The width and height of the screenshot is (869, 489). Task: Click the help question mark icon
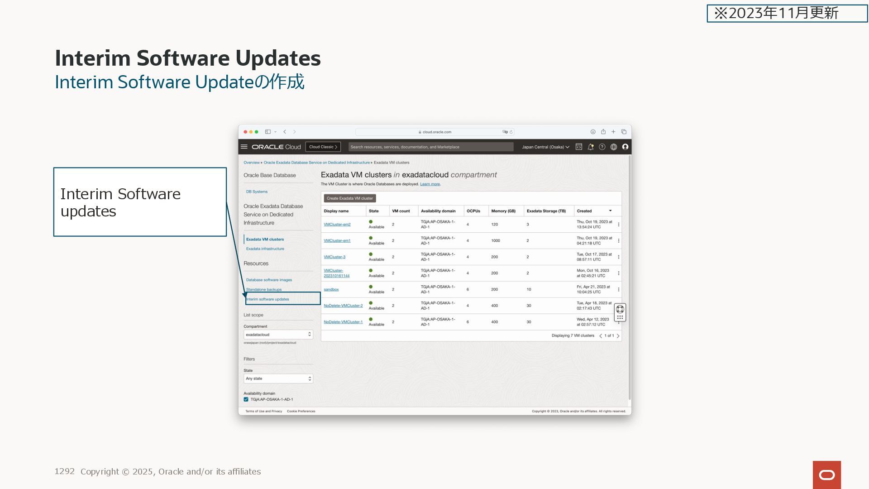602,147
